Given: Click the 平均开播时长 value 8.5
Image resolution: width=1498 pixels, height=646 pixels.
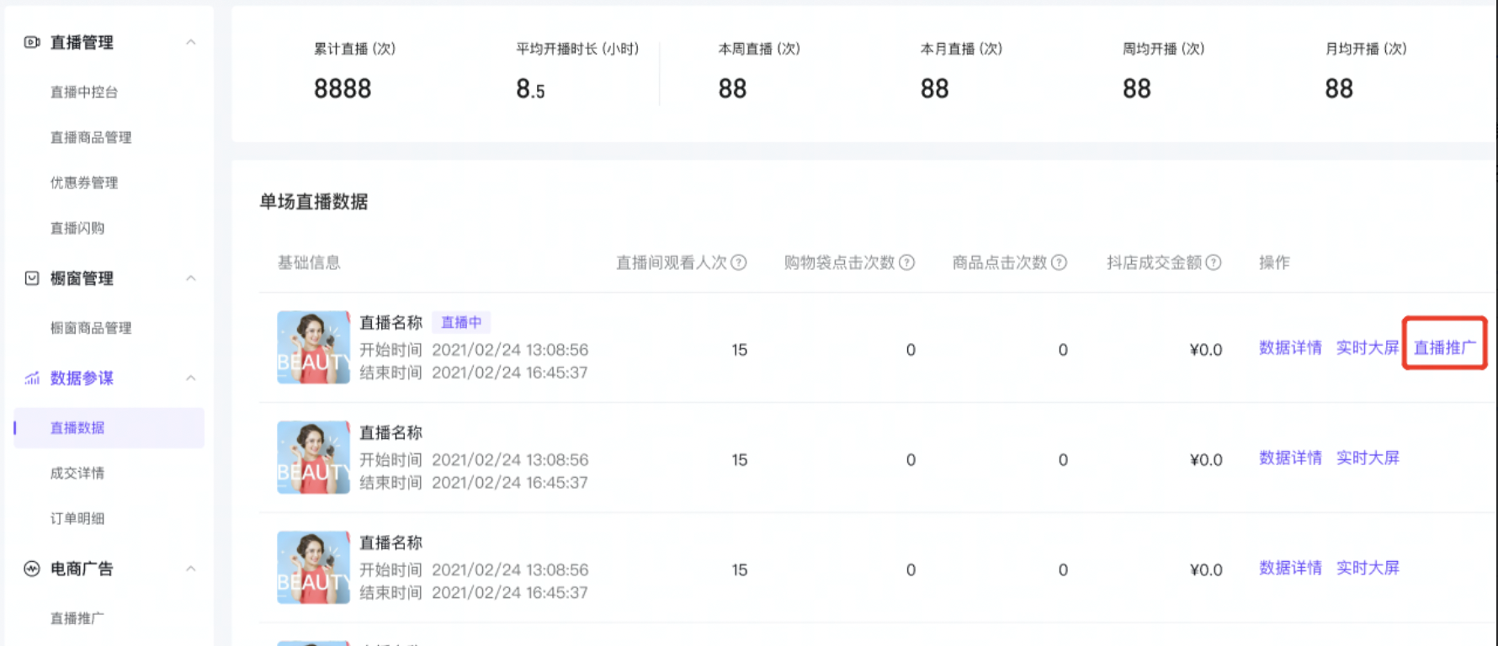Looking at the screenshot, I should pos(530,89).
